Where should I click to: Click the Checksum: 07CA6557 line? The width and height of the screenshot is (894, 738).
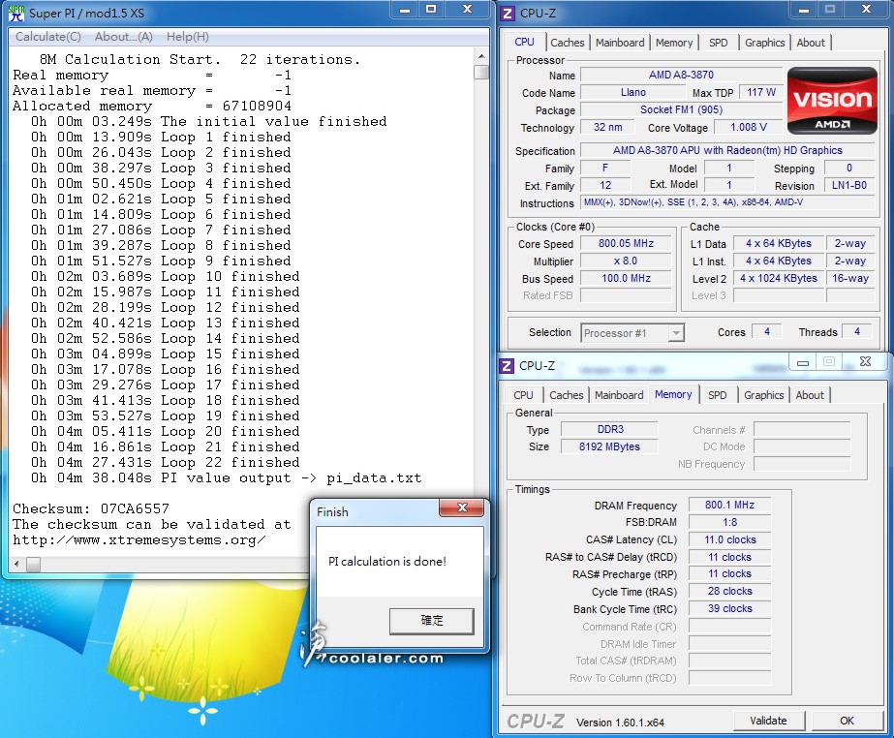[x=91, y=508]
